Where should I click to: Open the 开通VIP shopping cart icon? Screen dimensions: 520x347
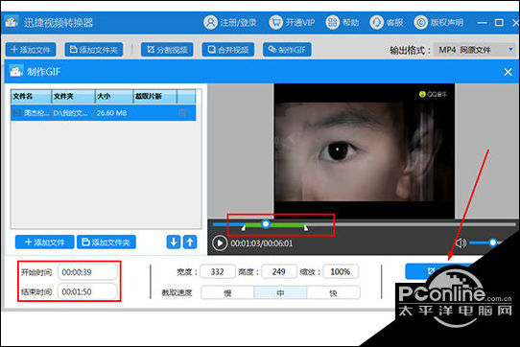click(x=275, y=23)
